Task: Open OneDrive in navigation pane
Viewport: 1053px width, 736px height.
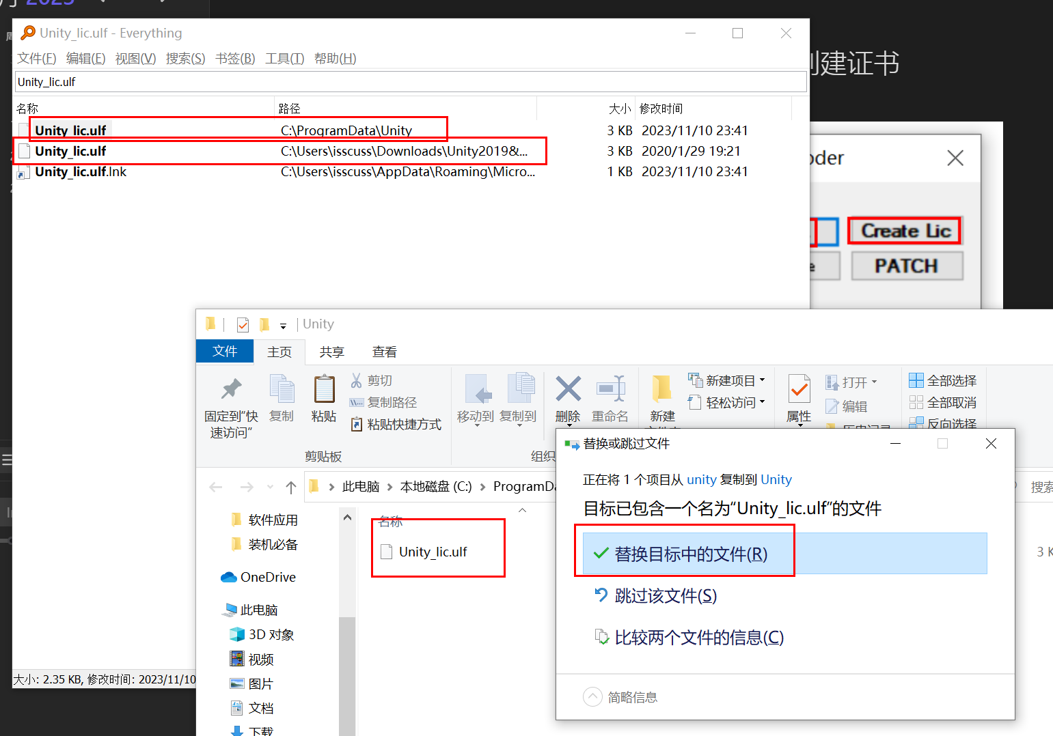Action: tap(258, 577)
